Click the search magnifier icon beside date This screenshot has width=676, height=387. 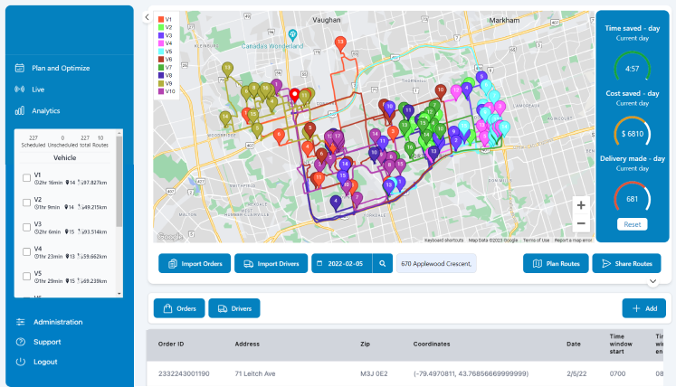[386, 264]
